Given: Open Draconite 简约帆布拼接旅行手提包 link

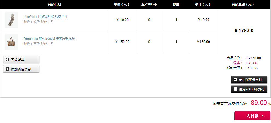Looking at the screenshot, I should 49,39.
